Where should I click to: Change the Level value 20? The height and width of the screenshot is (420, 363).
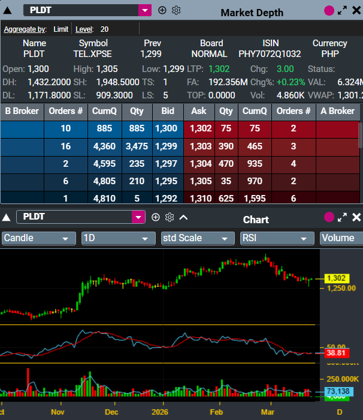point(104,29)
